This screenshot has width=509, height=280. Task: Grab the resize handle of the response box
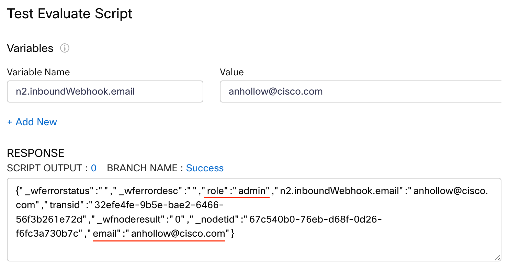click(x=498, y=258)
